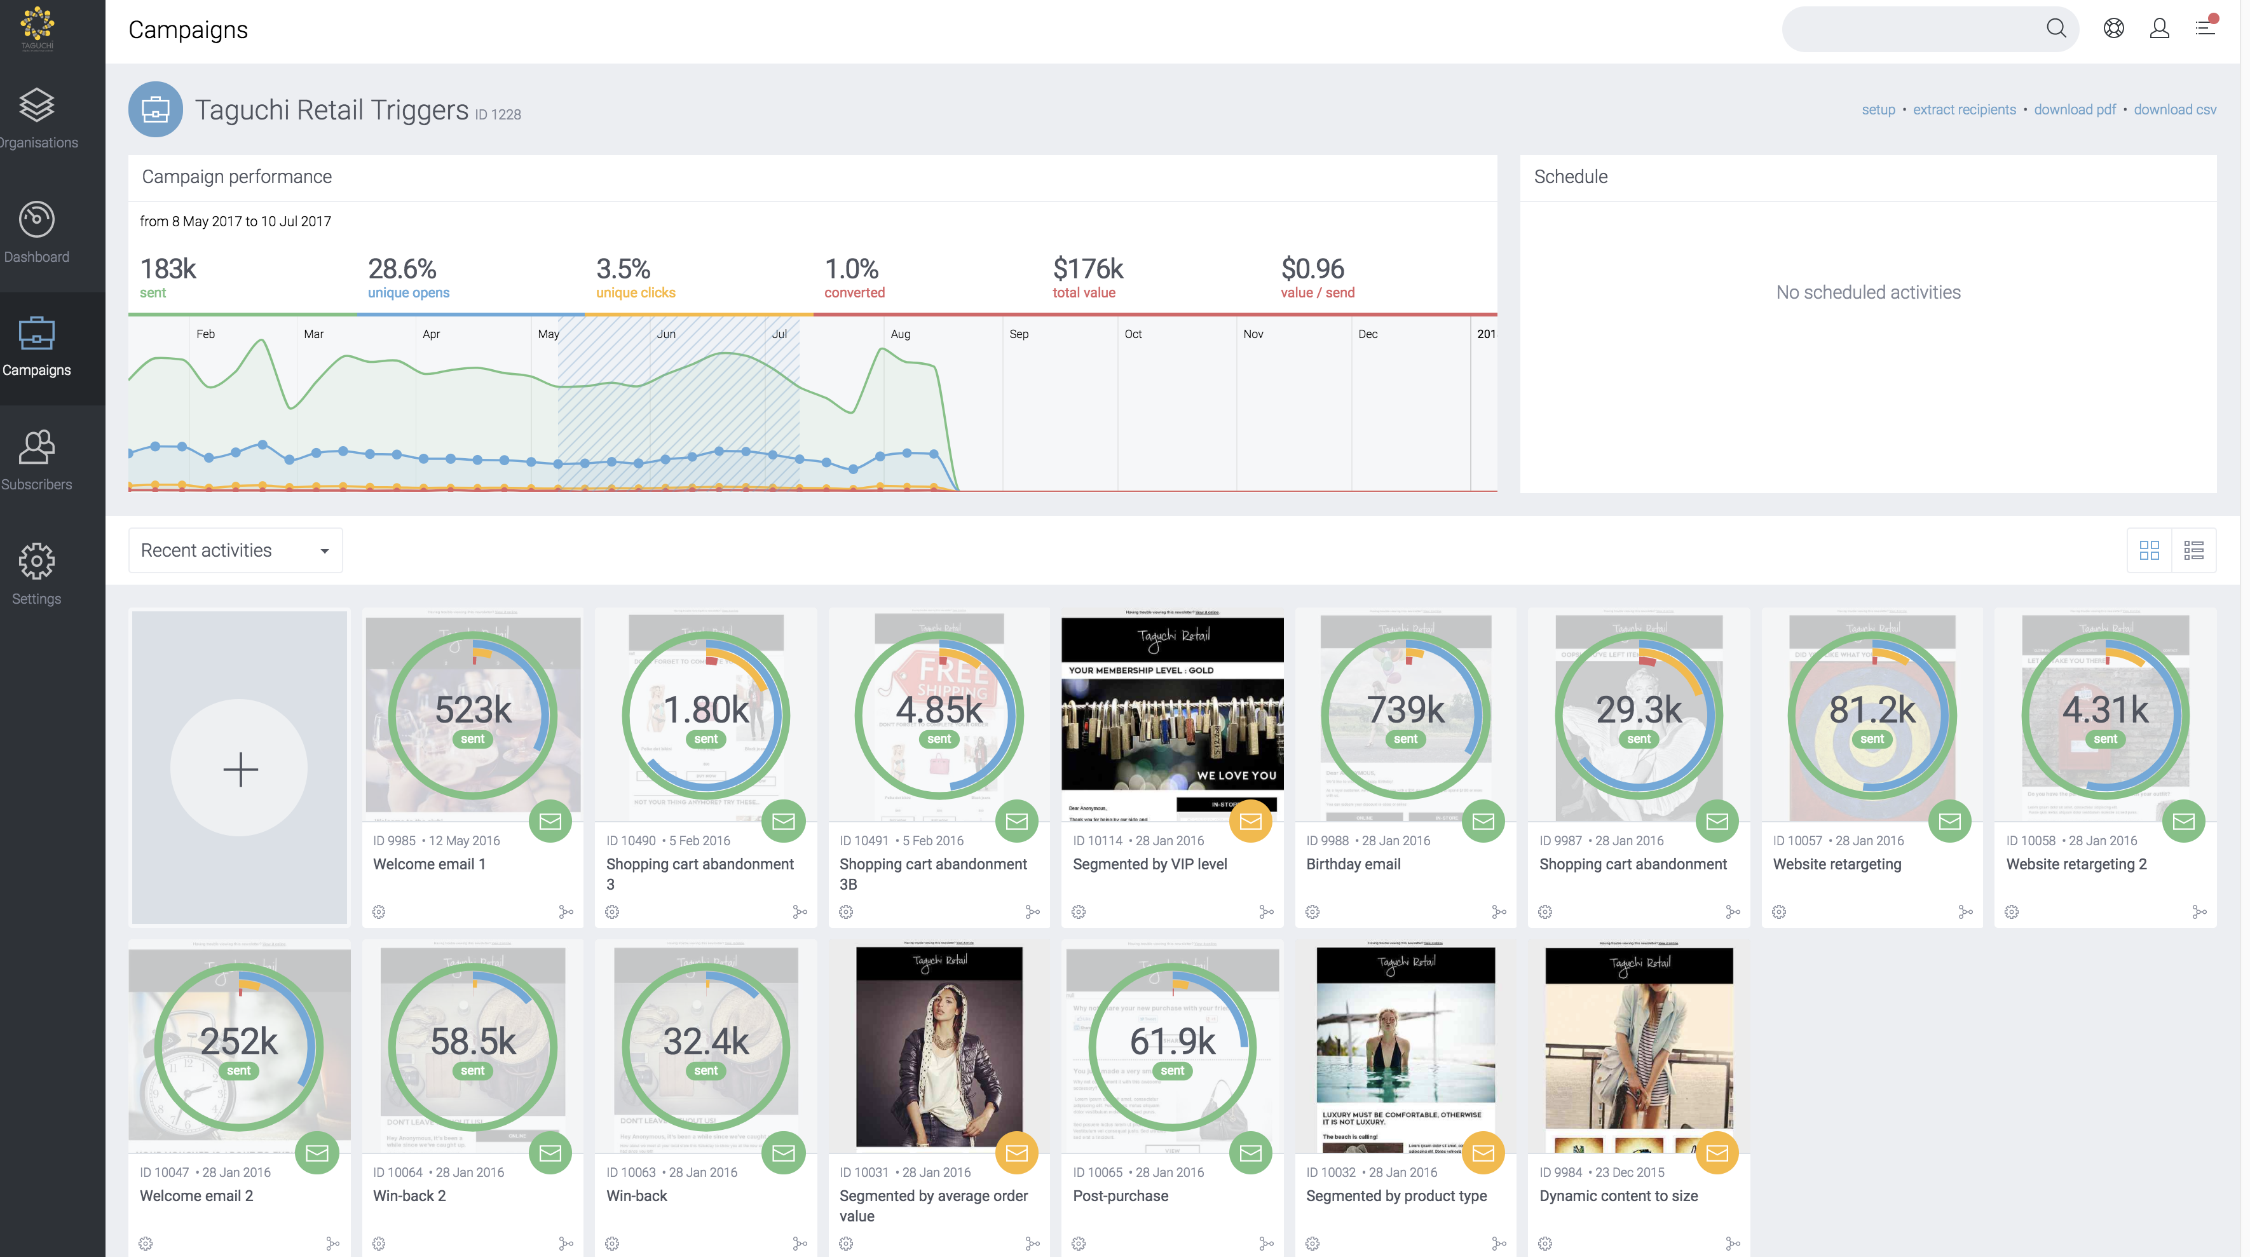Click extract recipients link

coord(1965,109)
